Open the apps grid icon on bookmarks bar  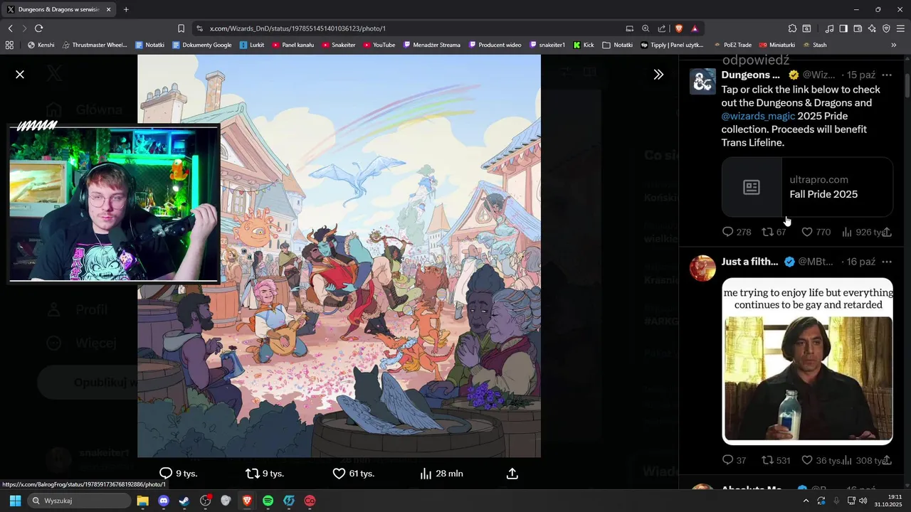point(9,45)
